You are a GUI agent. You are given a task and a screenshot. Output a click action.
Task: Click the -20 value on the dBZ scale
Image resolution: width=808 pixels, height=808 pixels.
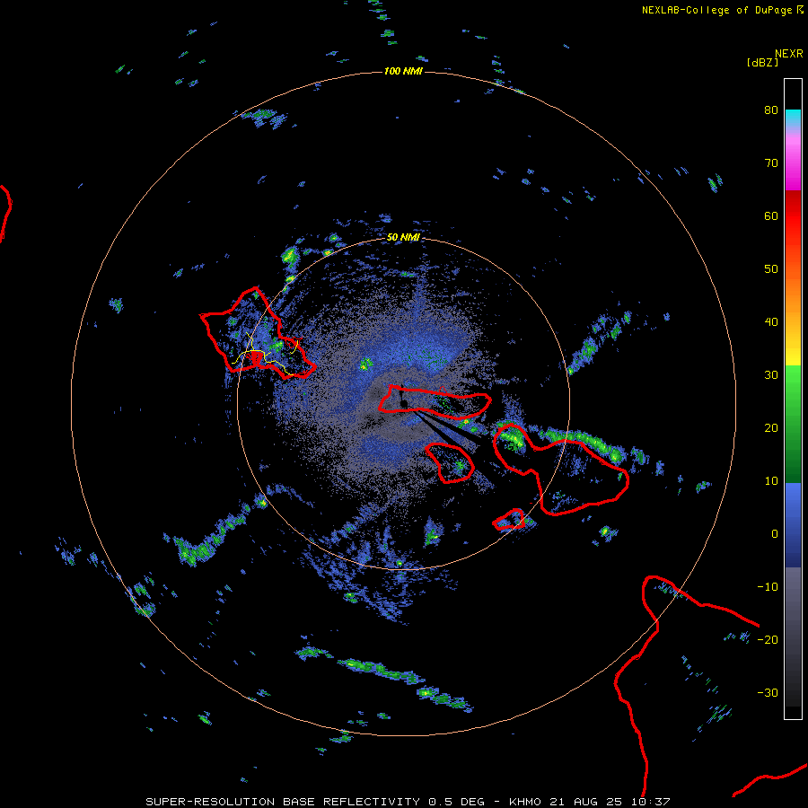tap(768, 640)
